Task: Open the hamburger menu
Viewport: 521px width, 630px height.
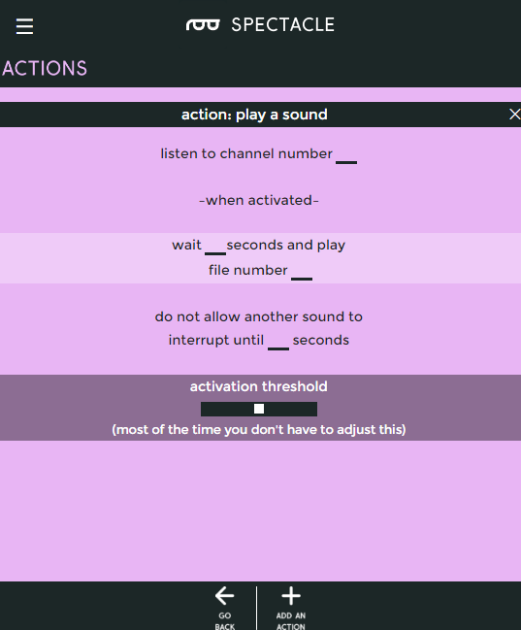Action: click(x=24, y=26)
